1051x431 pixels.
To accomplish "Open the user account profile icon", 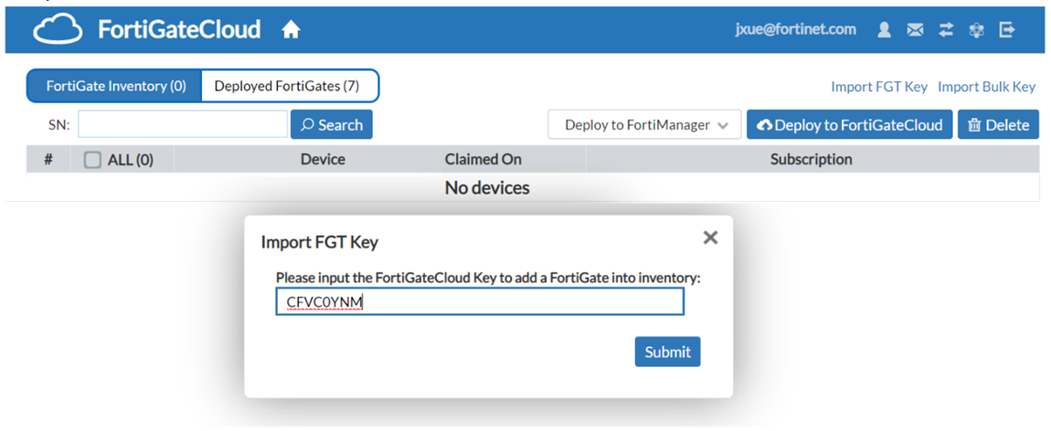I will coord(884,30).
